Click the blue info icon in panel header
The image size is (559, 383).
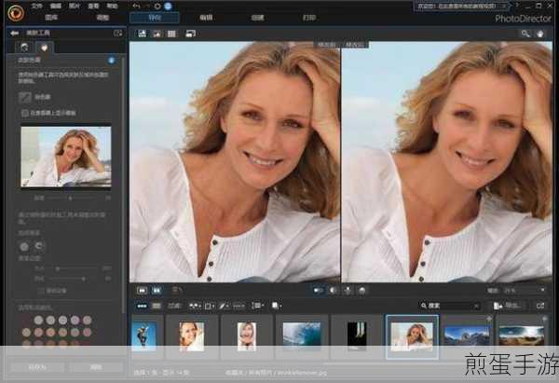(x=111, y=61)
